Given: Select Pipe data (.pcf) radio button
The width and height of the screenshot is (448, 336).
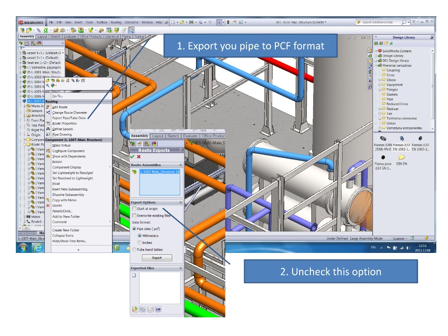Looking at the screenshot, I should pyautogui.click(x=134, y=229).
